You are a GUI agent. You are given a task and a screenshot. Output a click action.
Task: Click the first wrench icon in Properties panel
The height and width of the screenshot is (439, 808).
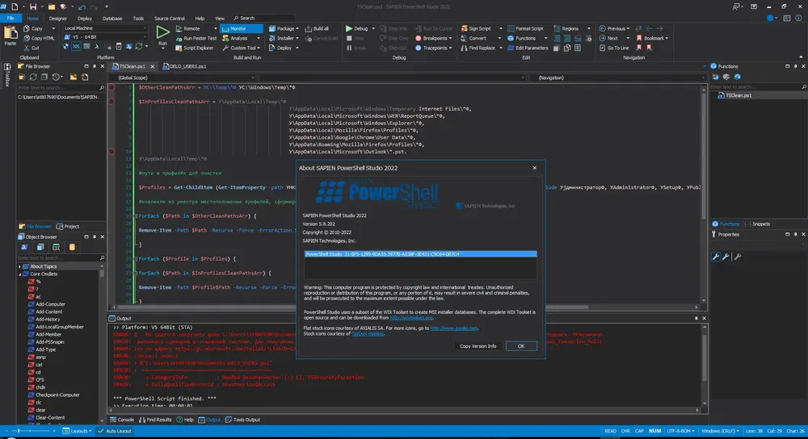point(716,257)
